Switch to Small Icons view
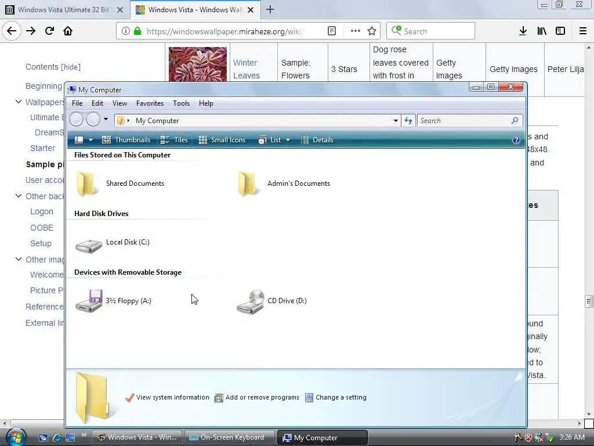594x446 pixels. coord(222,140)
